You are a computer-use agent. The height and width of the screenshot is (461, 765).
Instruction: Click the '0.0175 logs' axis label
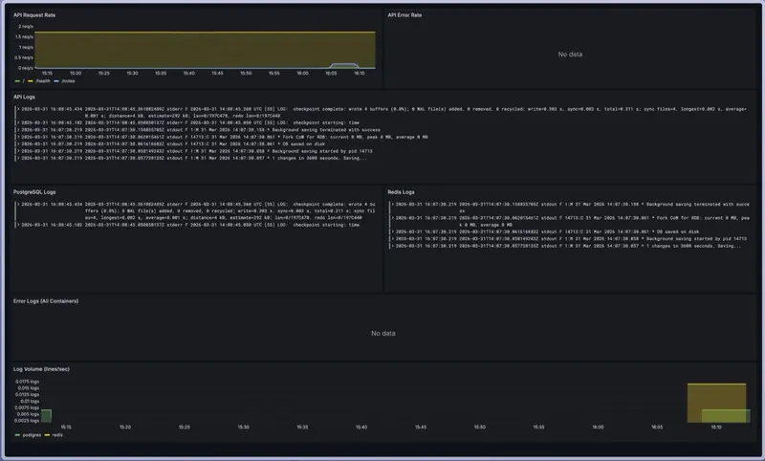27,382
